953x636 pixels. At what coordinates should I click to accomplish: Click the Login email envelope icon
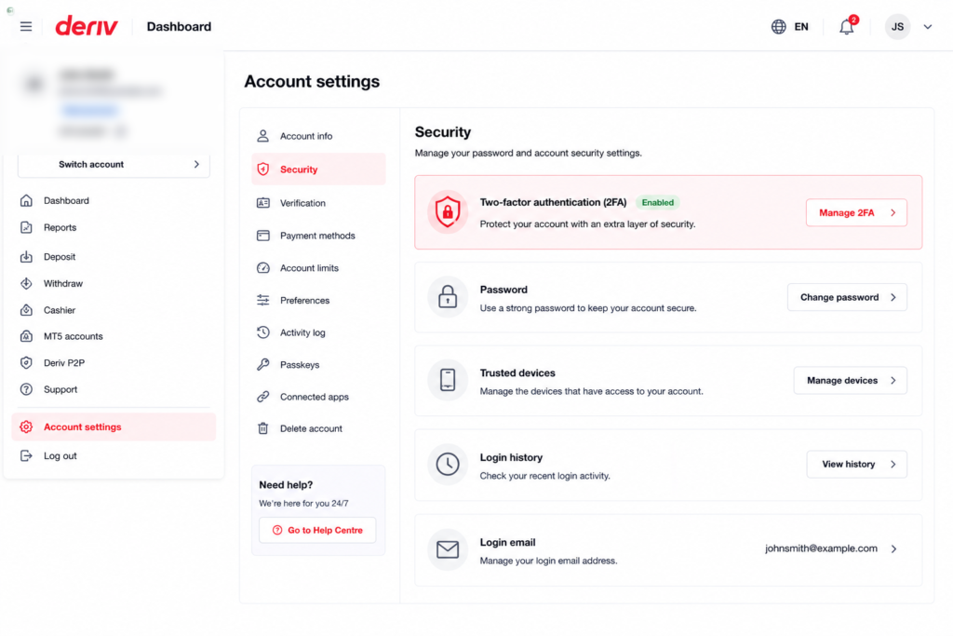click(x=448, y=549)
